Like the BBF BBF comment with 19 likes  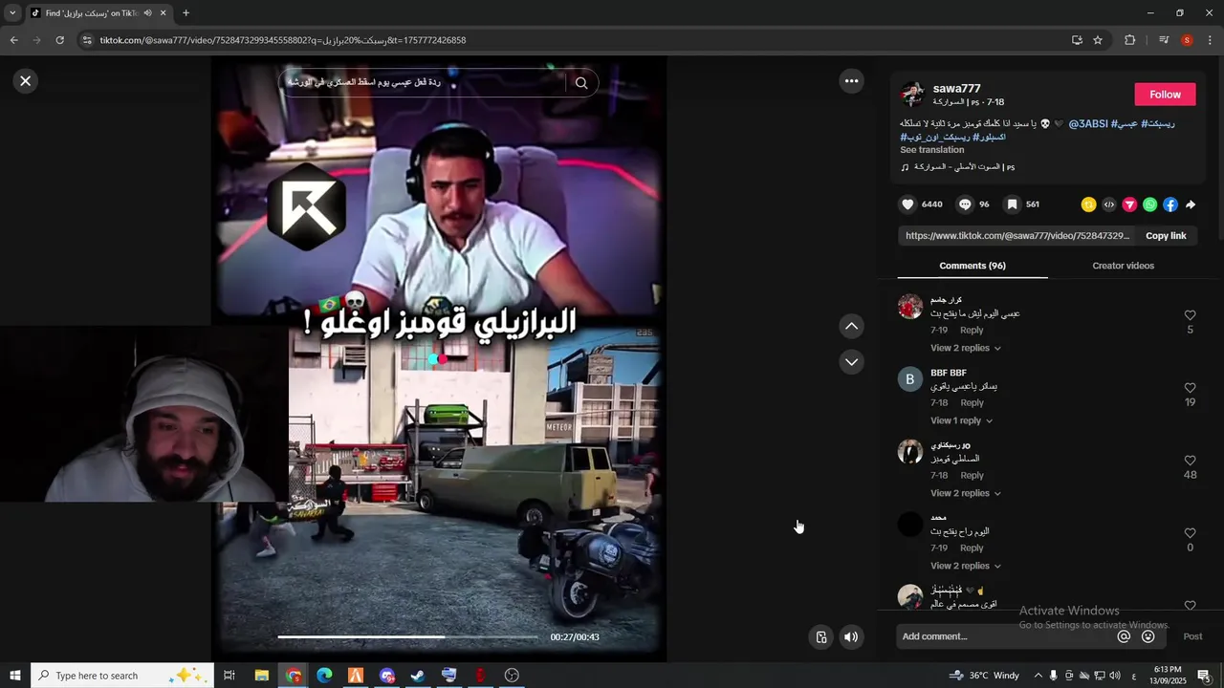point(1190,388)
